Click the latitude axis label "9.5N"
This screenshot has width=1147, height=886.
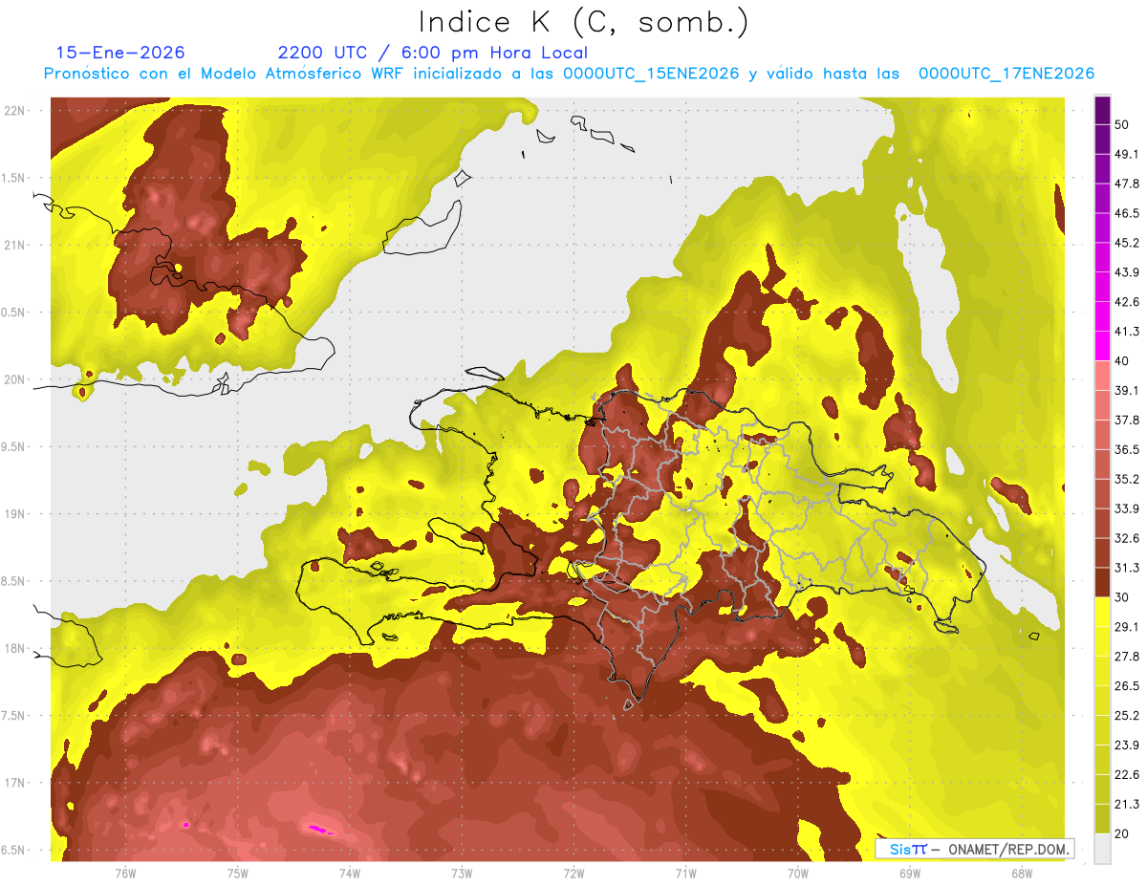tap(13, 447)
